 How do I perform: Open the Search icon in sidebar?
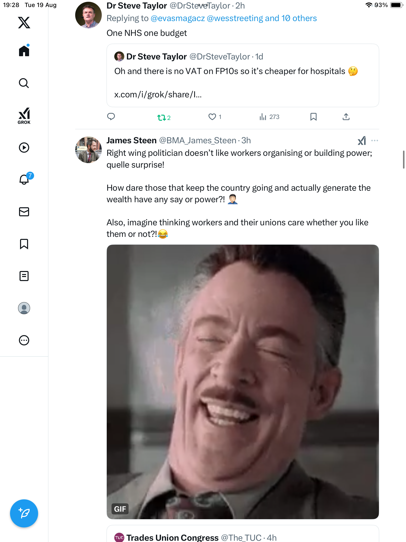click(24, 83)
